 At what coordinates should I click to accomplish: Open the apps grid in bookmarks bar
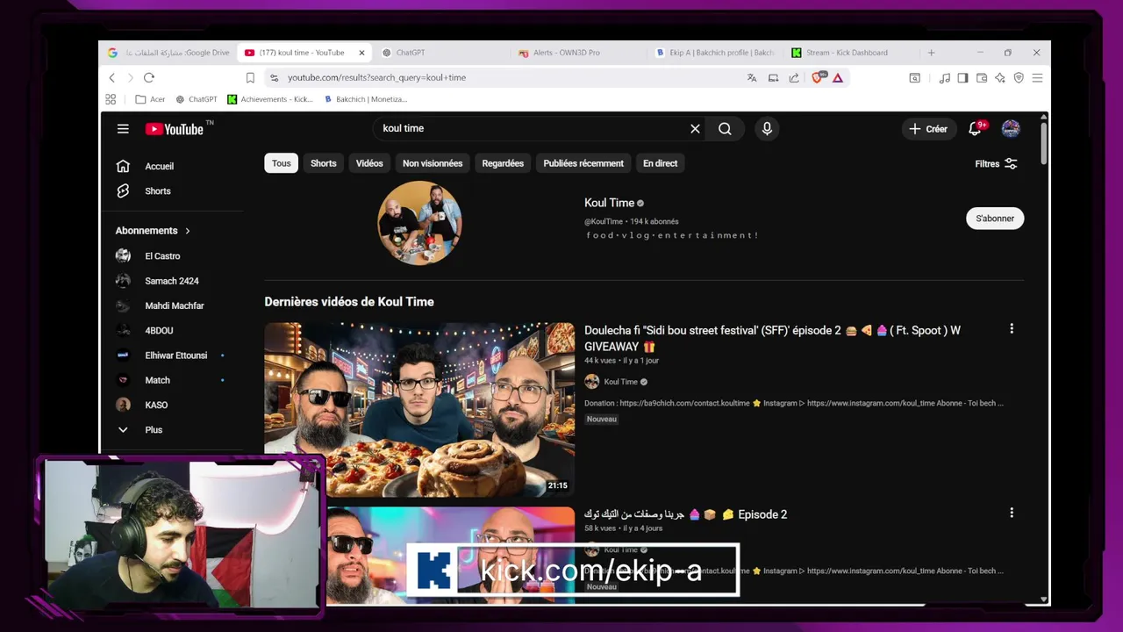pos(111,99)
